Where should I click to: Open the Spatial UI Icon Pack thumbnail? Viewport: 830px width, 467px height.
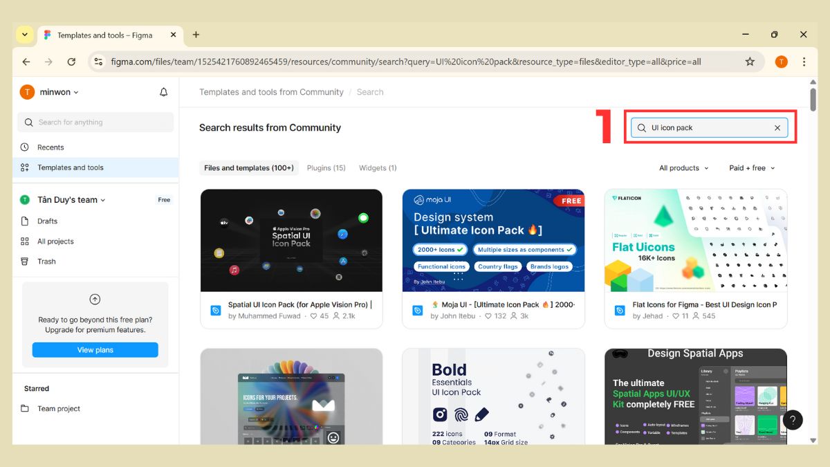click(x=291, y=241)
